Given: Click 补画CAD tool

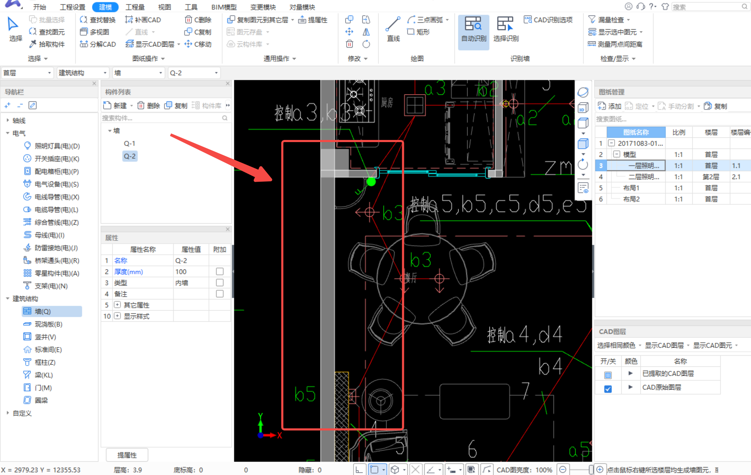Looking at the screenshot, I should pos(143,20).
